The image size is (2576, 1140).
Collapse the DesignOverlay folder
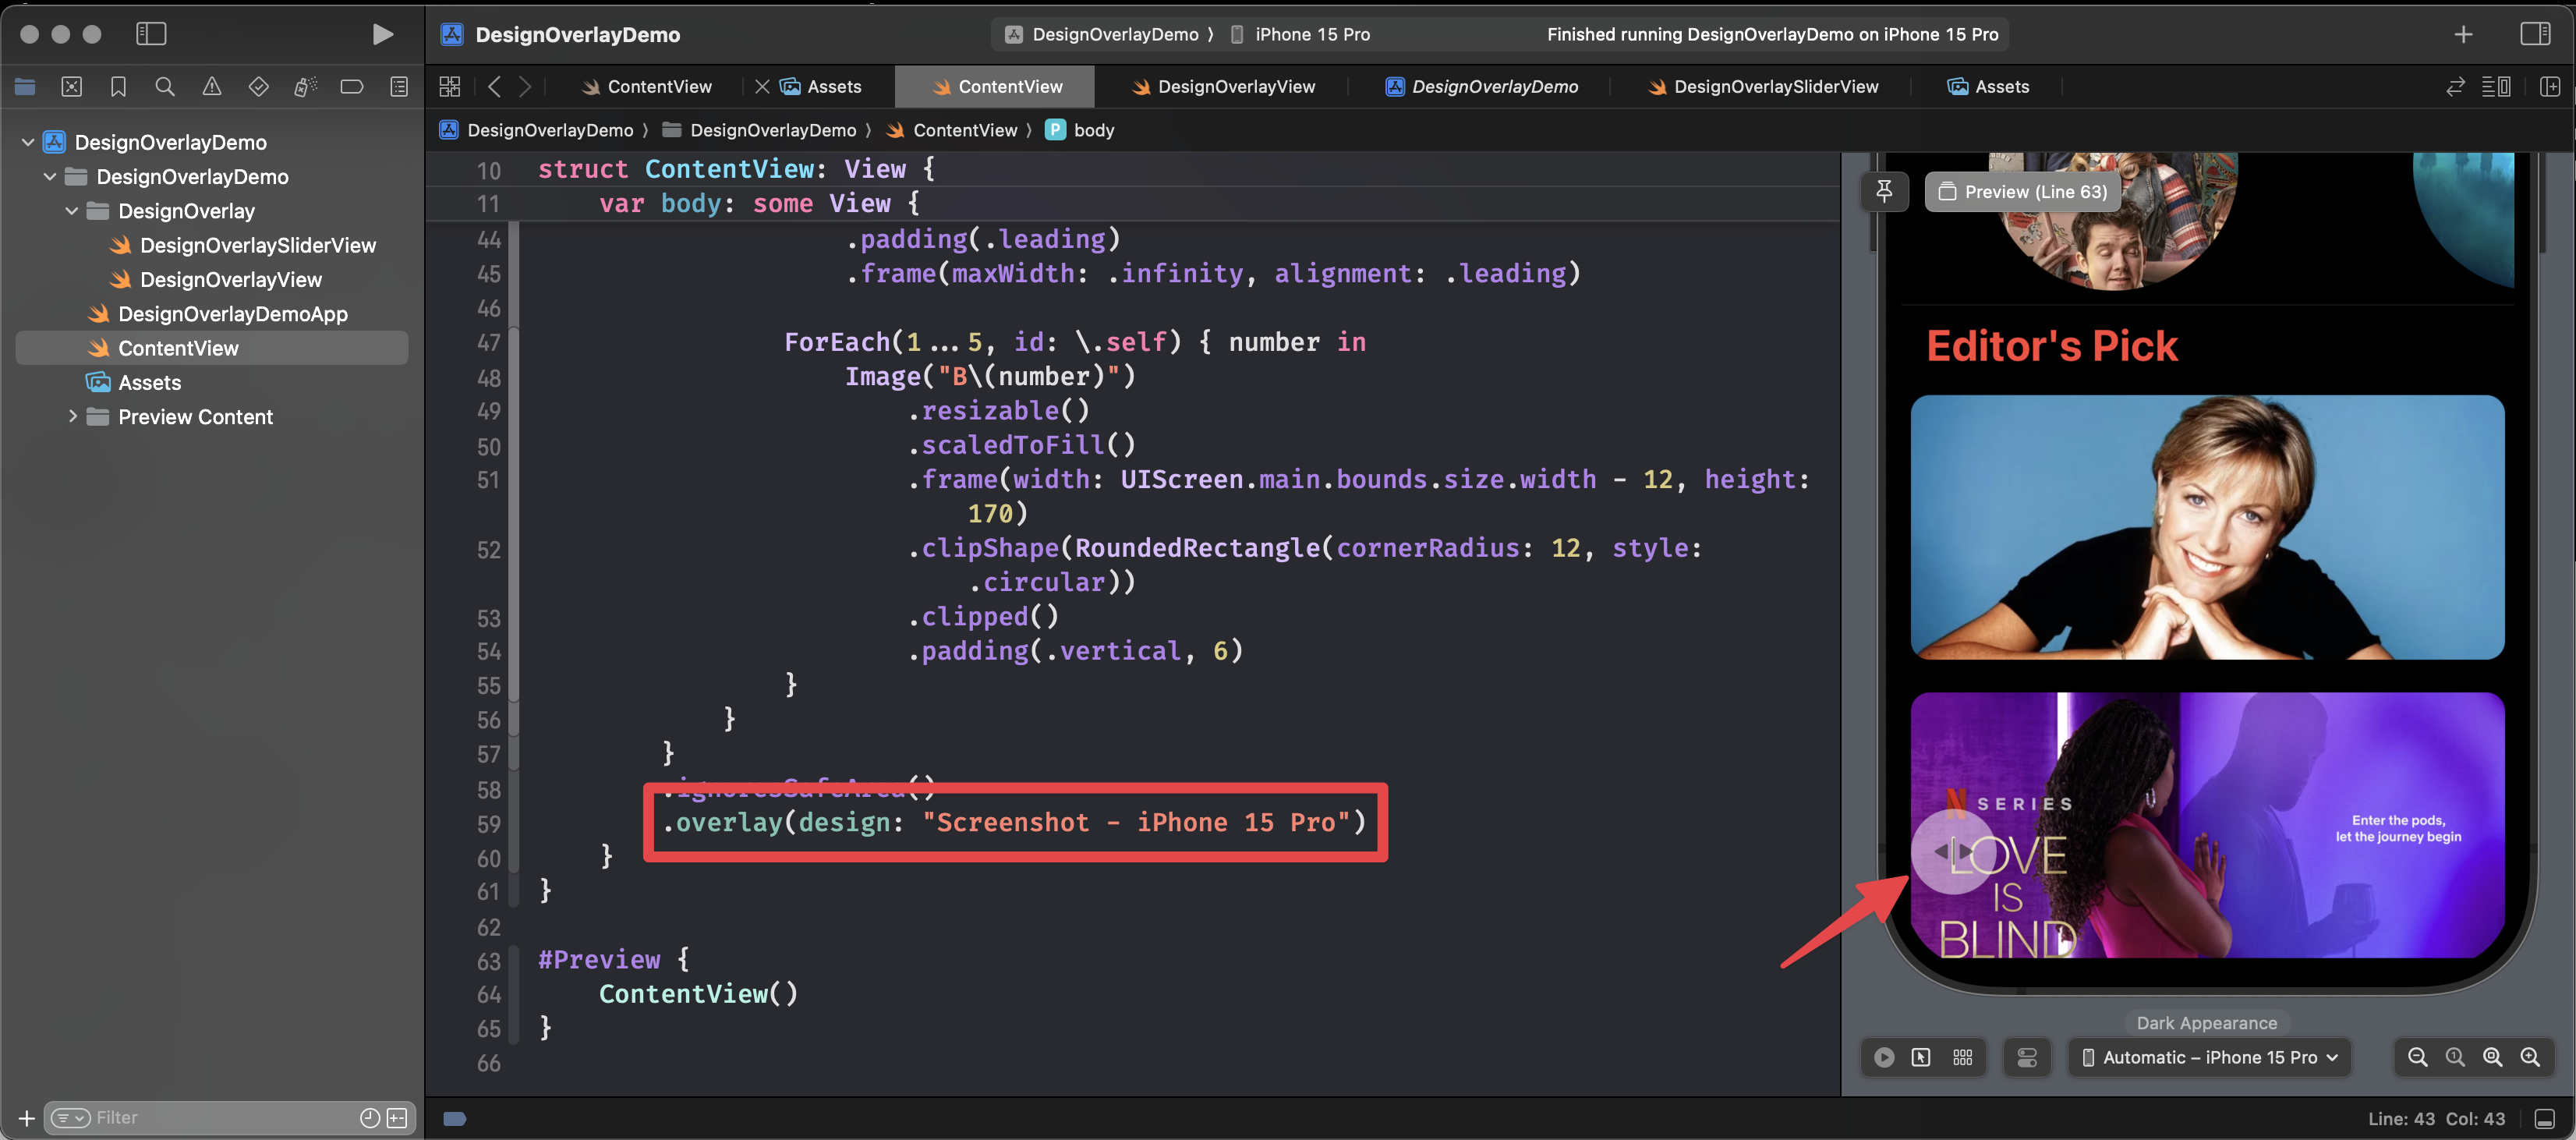coord(72,211)
